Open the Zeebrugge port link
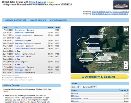The width and height of the screenshot is (131, 103). click(19, 70)
